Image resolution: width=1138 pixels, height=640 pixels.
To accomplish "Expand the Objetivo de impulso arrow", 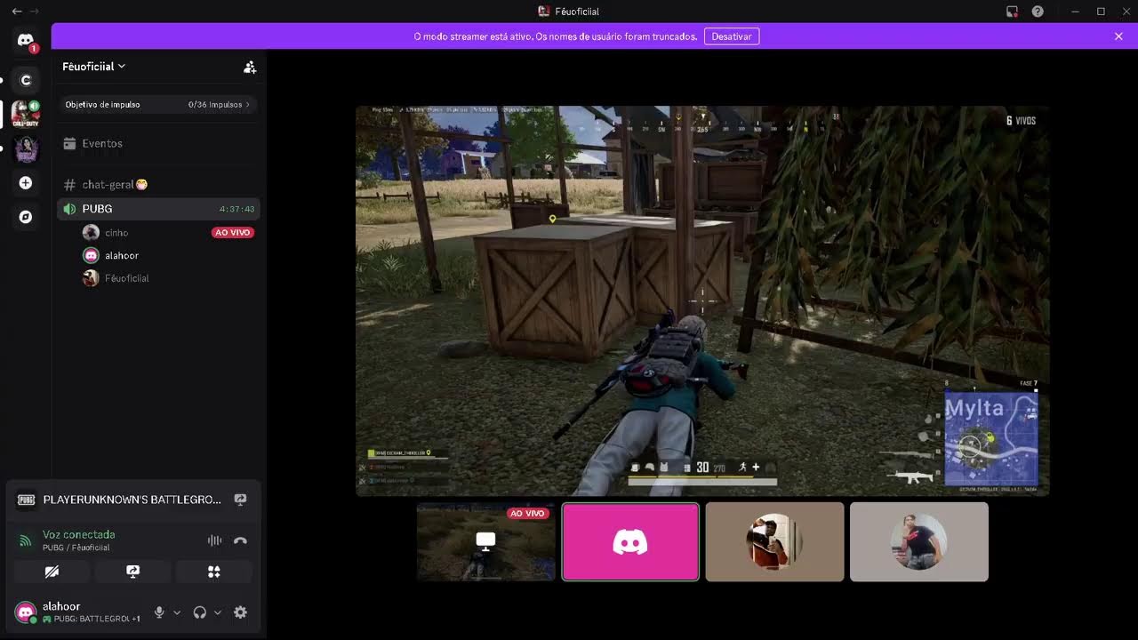I will tap(248, 105).
